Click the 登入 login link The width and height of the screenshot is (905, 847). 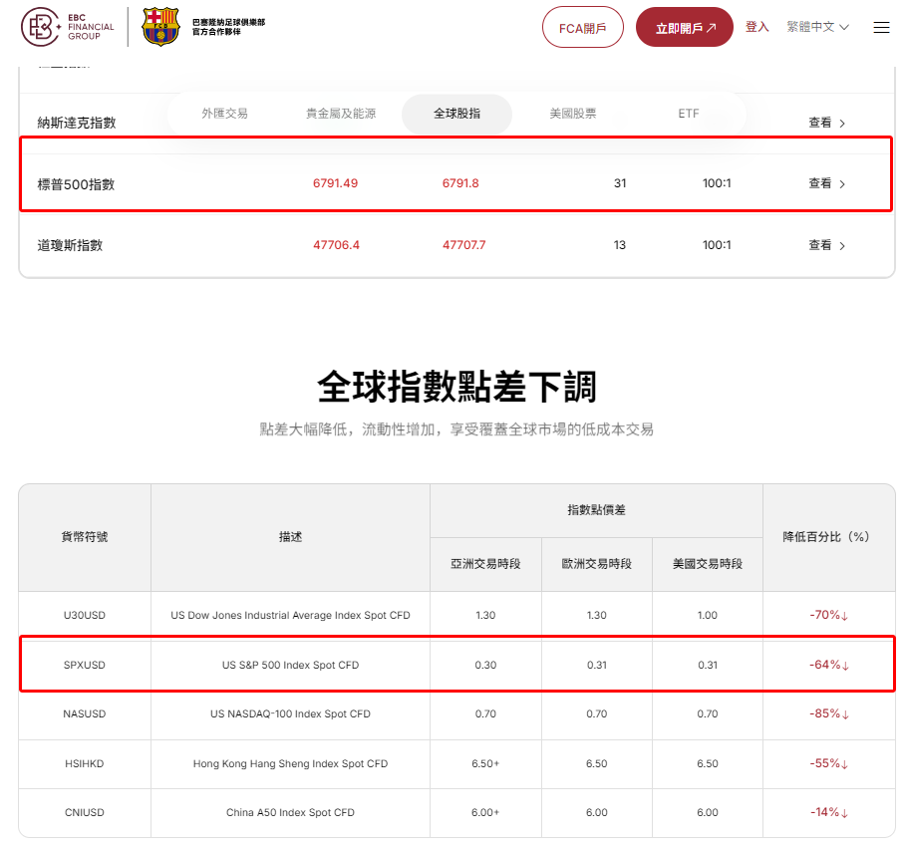click(x=756, y=27)
